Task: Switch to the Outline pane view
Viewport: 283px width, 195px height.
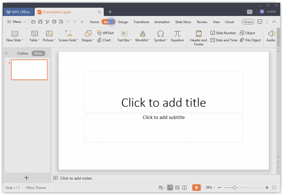Action: 22,53
